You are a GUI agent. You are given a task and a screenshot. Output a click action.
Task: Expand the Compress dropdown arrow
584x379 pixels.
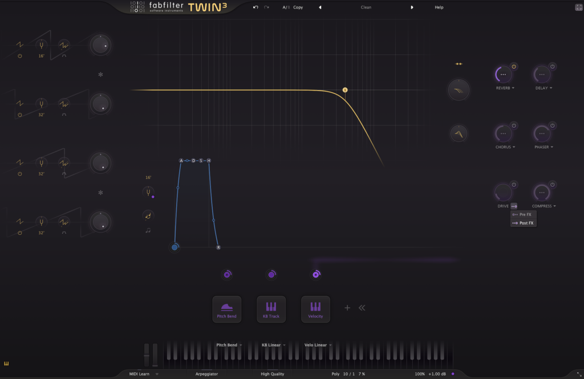(554, 206)
